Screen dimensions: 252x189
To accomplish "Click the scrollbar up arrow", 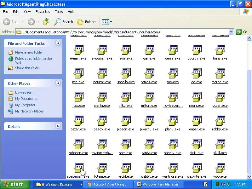I will [249, 38].
